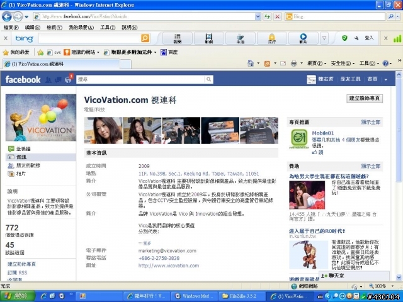403x302 pixels.
Task: Click the Home page icon in command bar
Action: 251,63
